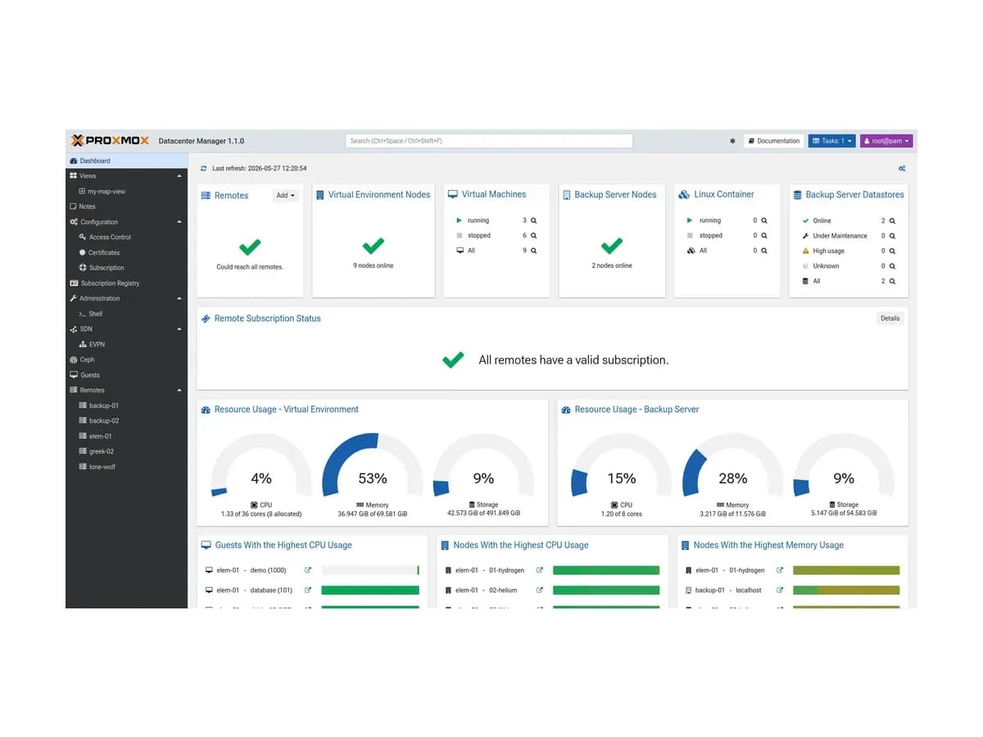Image resolution: width=983 pixels, height=737 pixels.
Task: Open Access Control under Configuration
Action: [127, 237]
